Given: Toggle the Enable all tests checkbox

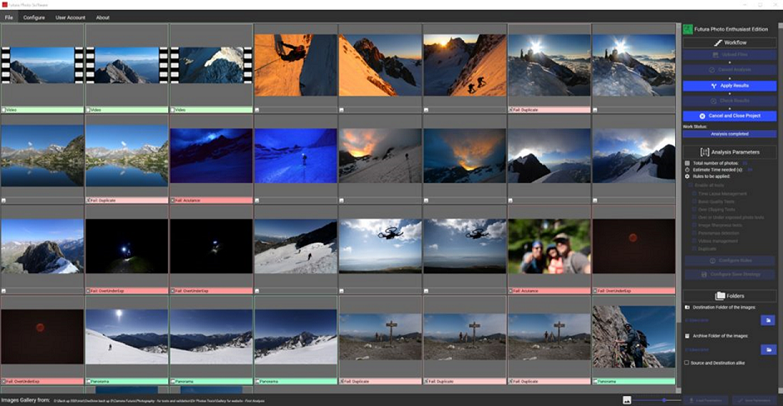Looking at the screenshot, I should pyautogui.click(x=691, y=185).
